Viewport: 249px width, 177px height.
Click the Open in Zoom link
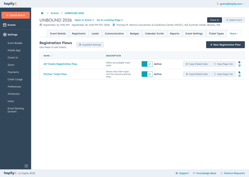tap(84, 20)
